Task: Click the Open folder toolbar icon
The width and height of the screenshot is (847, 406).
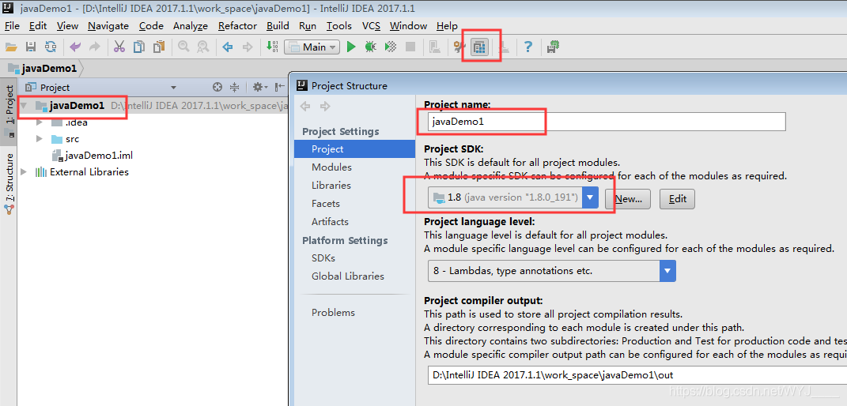Action: 11,47
